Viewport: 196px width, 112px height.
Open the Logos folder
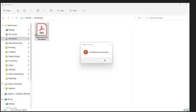point(11,65)
